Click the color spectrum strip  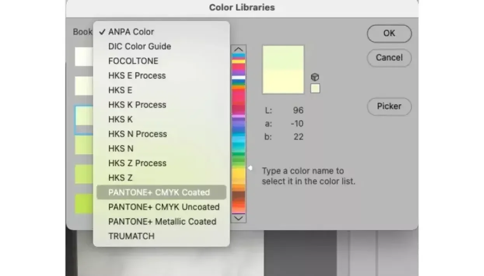pos(238,132)
